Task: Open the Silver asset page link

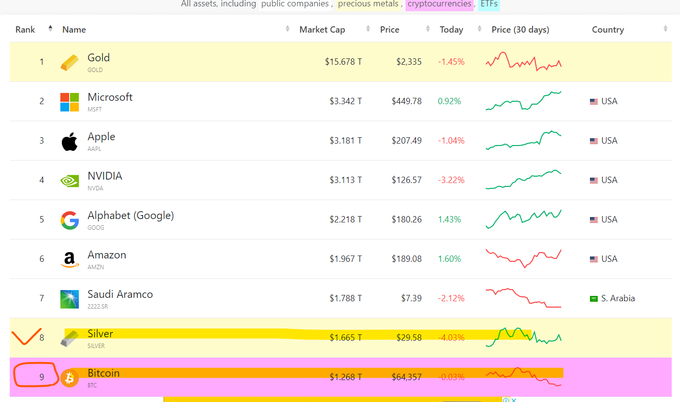Action: [x=100, y=333]
